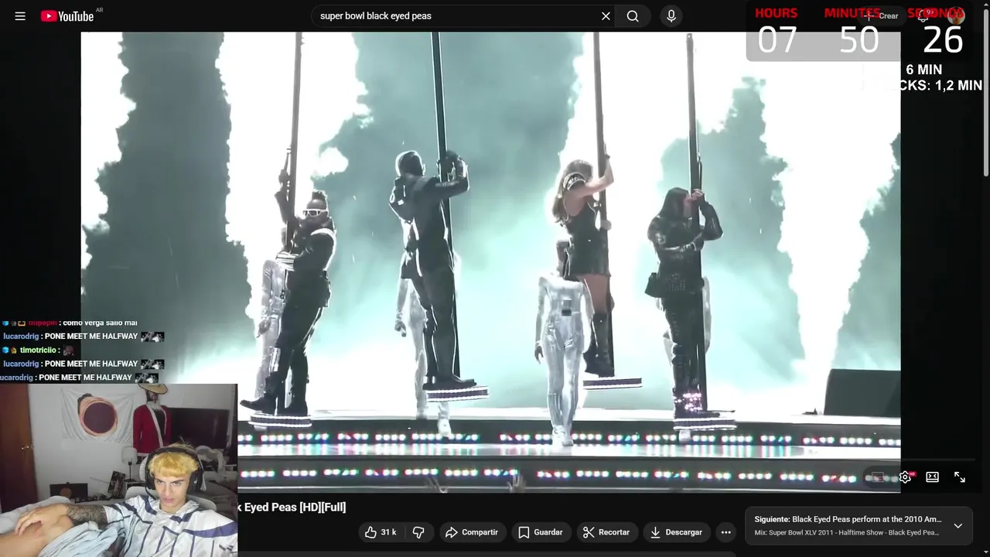Expand the Siguiente playlist panel chevron
Viewport: 990px width, 557px height.
[x=958, y=526]
